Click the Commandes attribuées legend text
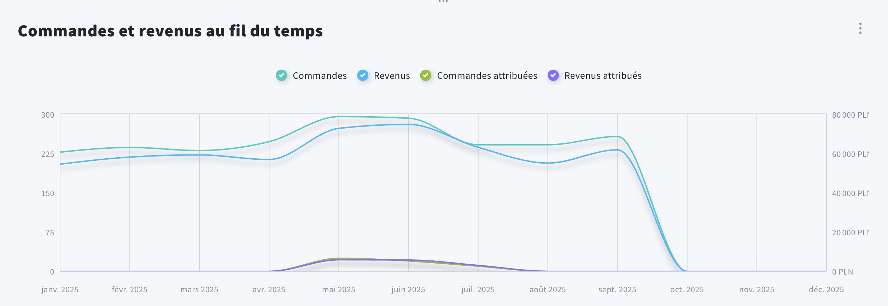 (x=487, y=76)
